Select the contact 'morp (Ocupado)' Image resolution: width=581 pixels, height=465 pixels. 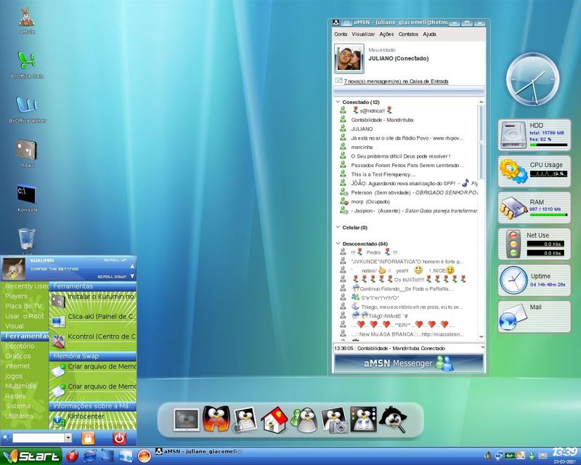pos(370,202)
